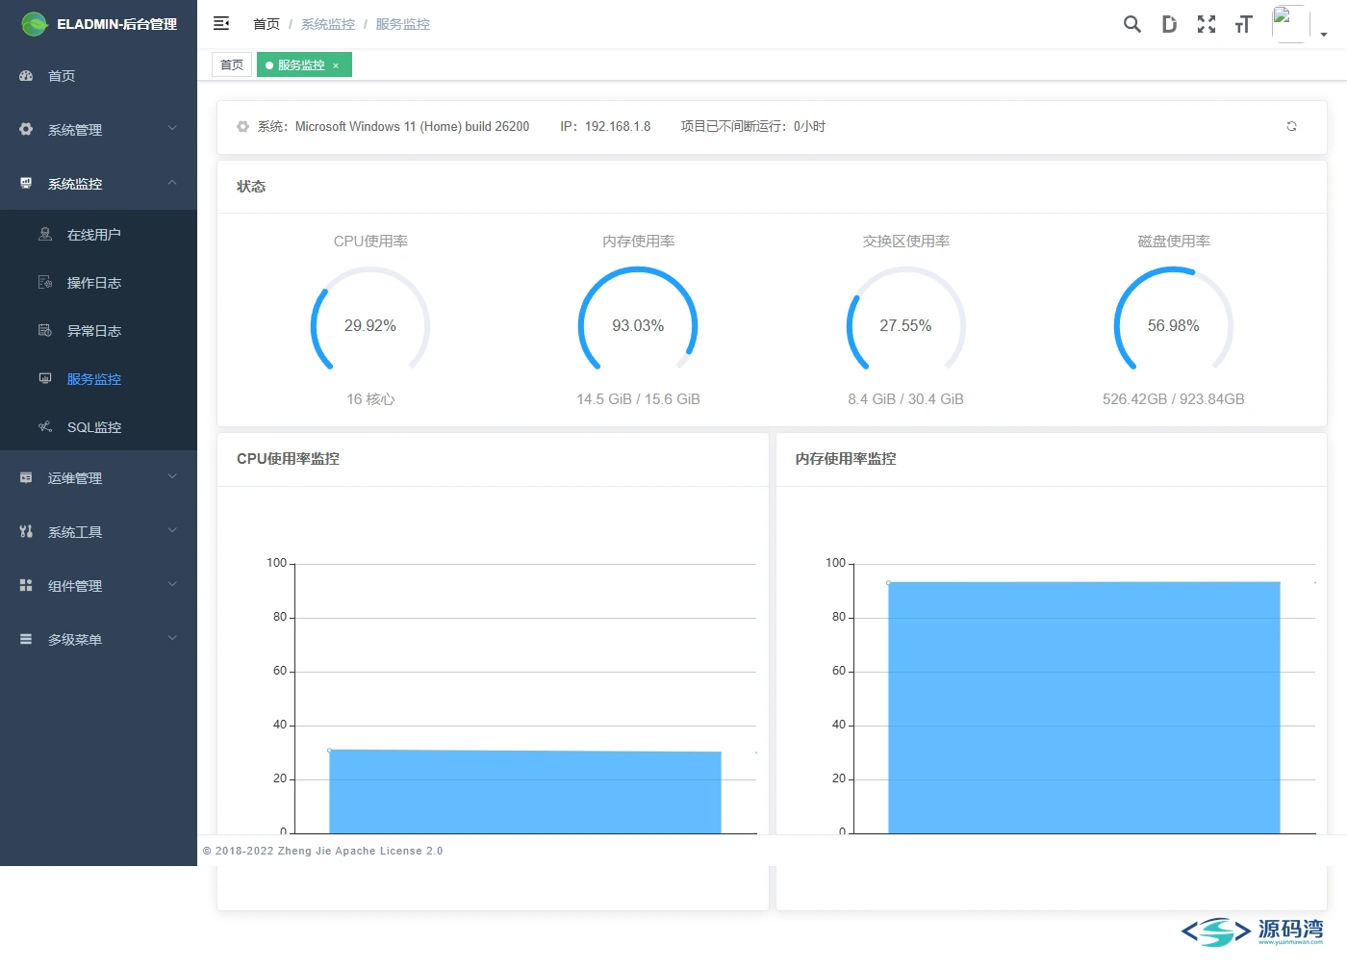Open the avatar dropdown arrow
1347x969 pixels.
tap(1324, 35)
